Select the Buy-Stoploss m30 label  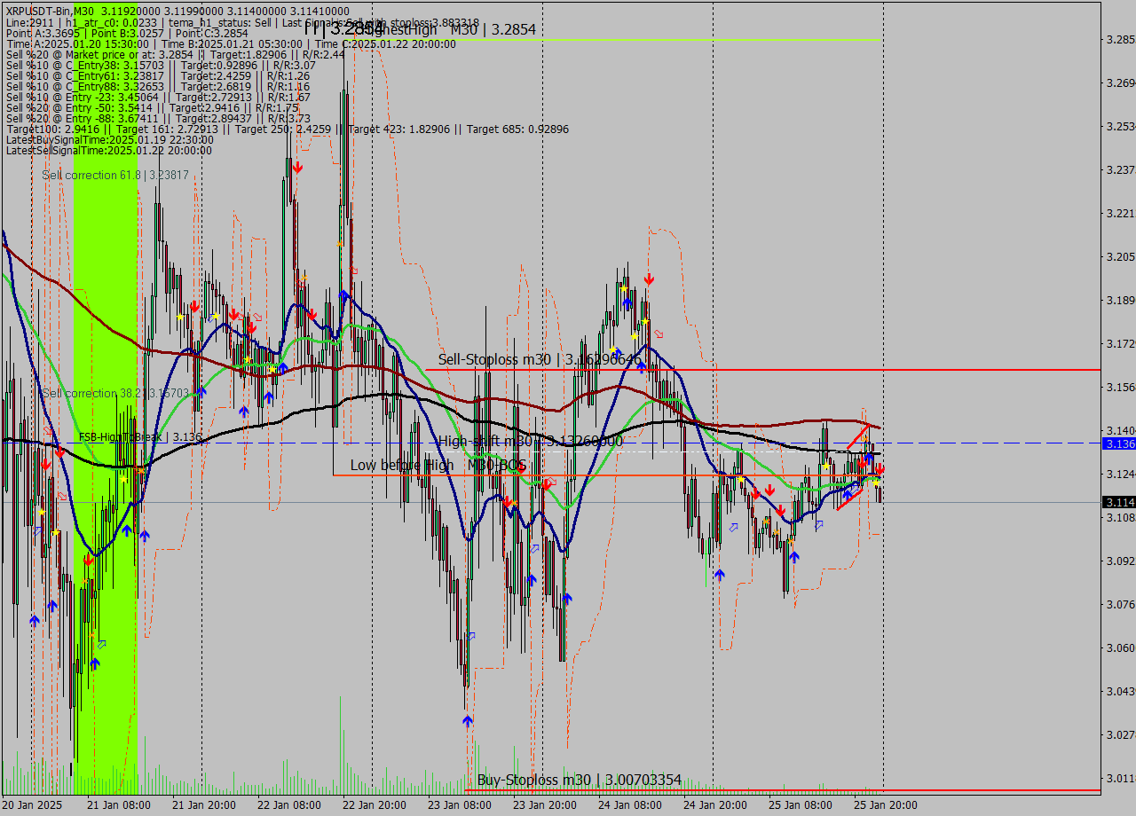click(x=580, y=780)
